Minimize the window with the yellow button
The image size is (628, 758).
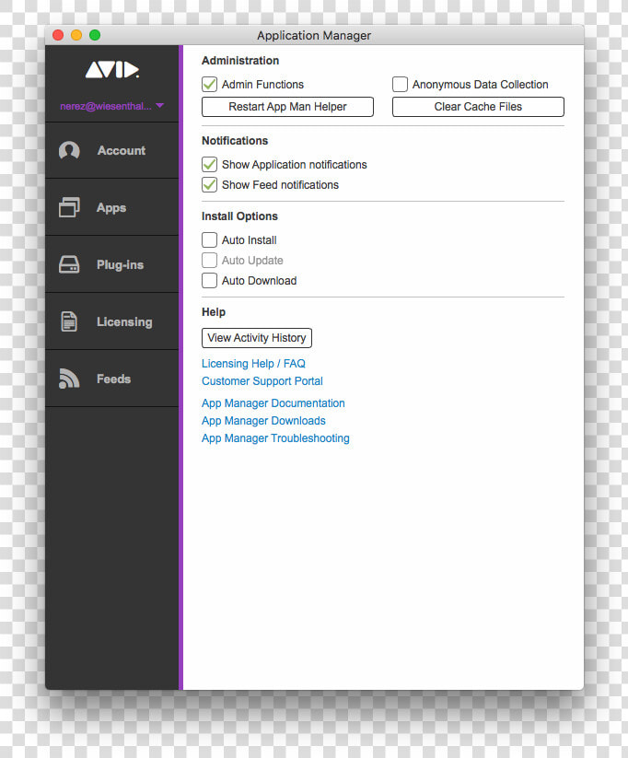(76, 35)
